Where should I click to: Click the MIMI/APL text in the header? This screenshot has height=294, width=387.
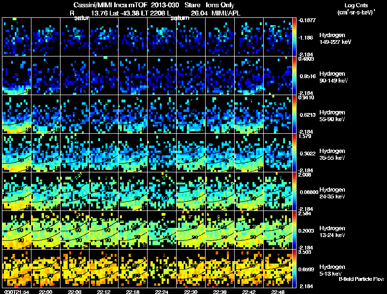click(226, 13)
